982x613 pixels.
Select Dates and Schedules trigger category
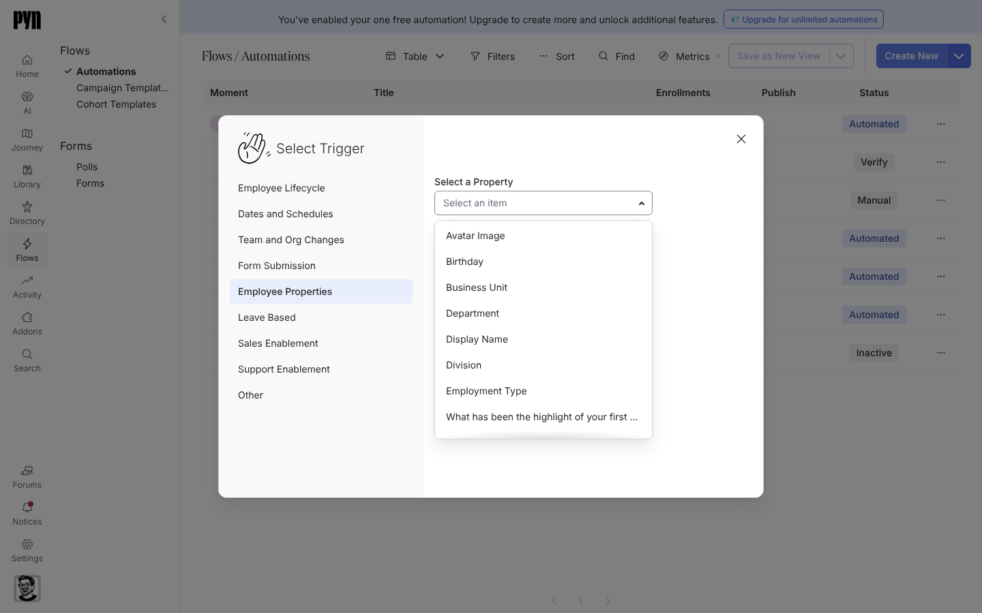pyautogui.click(x=321, y=214)
